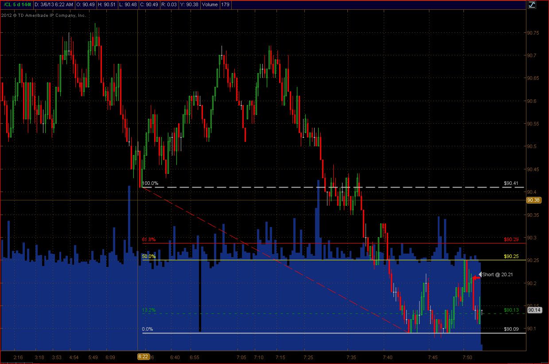This screenshot has height=364, width=549.
Task: Click the yellow $90.25 Fibonacci price label
Action: (512, 256)
